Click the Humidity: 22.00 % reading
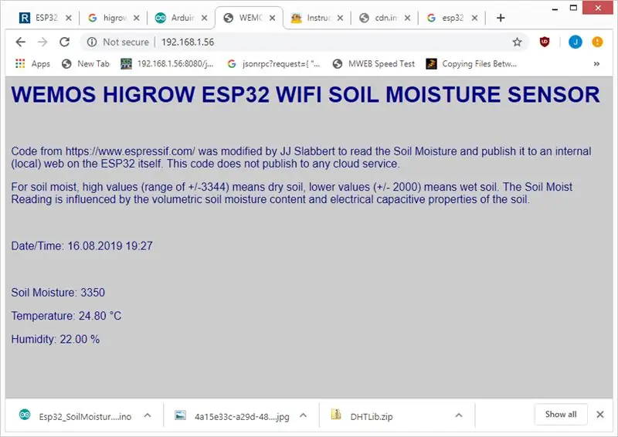The width and height of the screenshot is (618, 437). point(55,339)
